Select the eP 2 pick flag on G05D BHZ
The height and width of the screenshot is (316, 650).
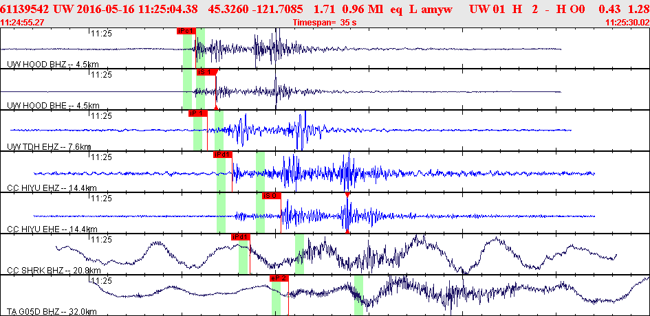[x=279, y=278]
